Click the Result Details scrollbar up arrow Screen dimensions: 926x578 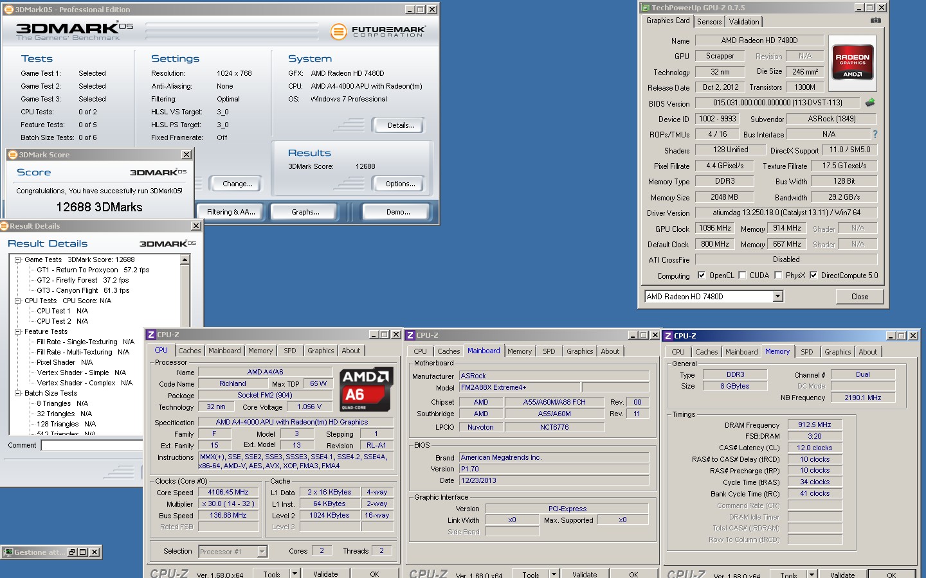185,259
